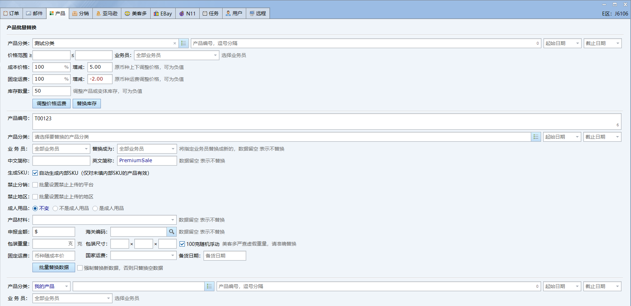Open middle 截止日期 dropdown beside replacement category
Viewport: 631px width, 306px height.
coord(602,137)
